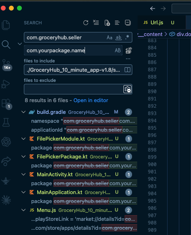Image resolution: width=191 pixels, height=235 pixels.
Task: View search results as tree
Action: click(117, 23)
